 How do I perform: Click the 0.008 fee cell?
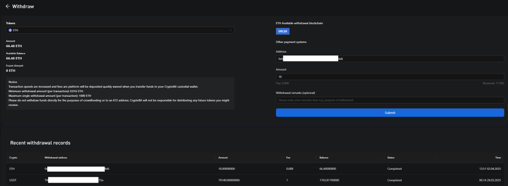click(x=290, y=169)
